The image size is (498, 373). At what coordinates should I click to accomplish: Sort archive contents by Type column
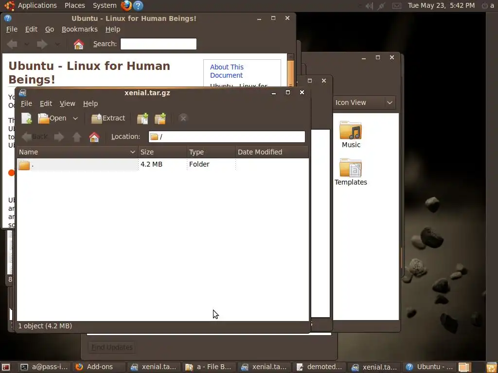[211, 152]
